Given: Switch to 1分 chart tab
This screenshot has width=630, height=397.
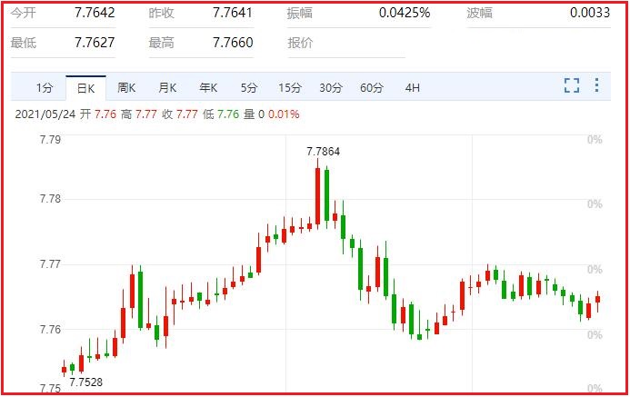Looking at the screenshot, I should (45, 87).
